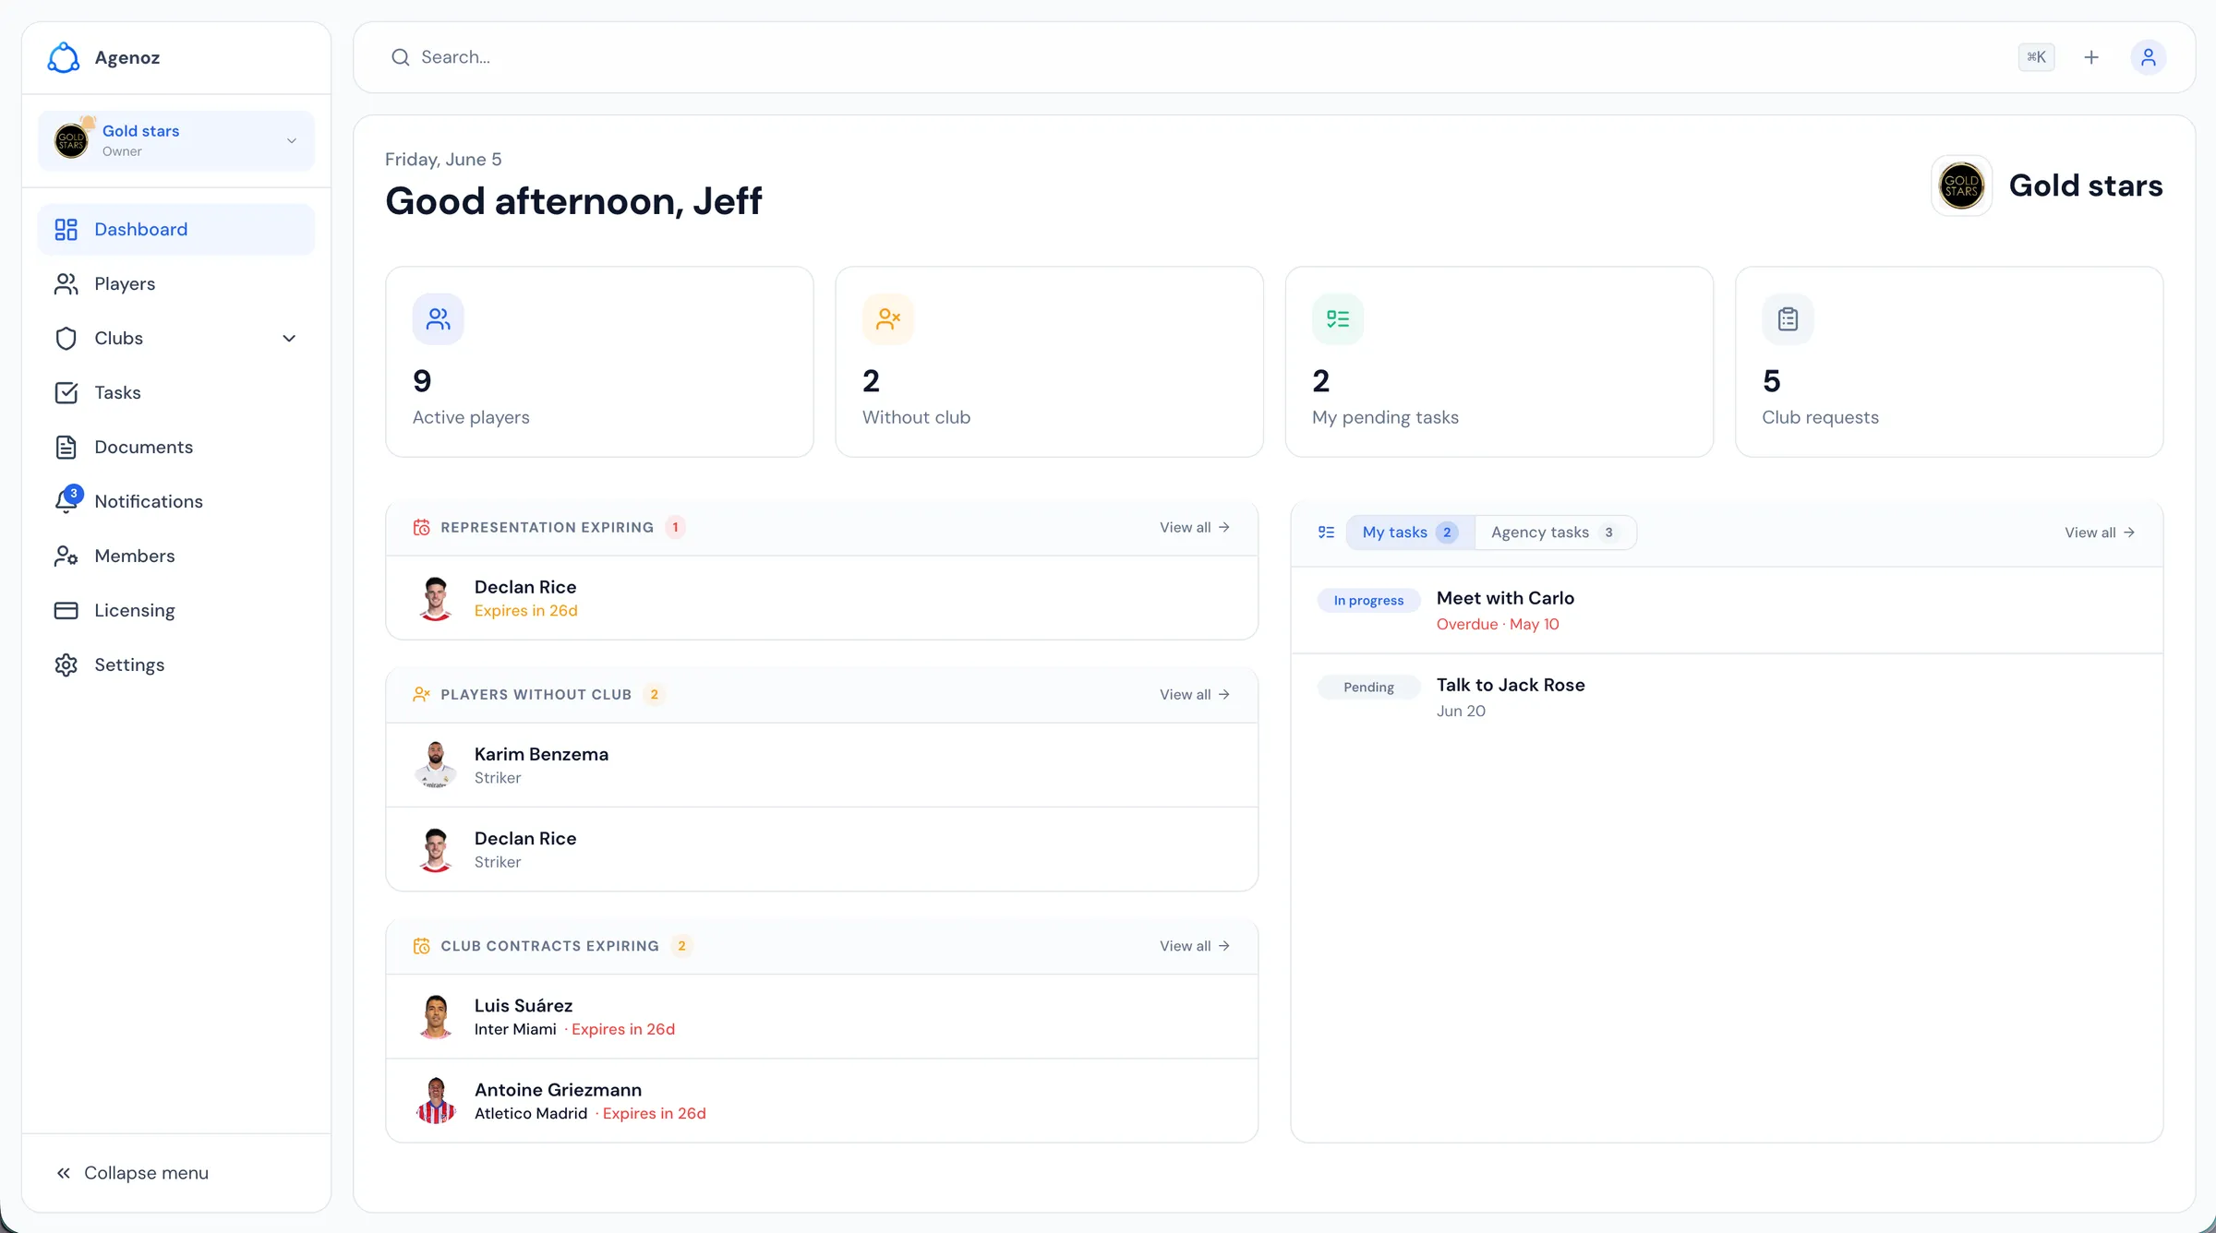Click the Active players card icon
Viewport: 2216px width, 1233px height.
[438, 319]
